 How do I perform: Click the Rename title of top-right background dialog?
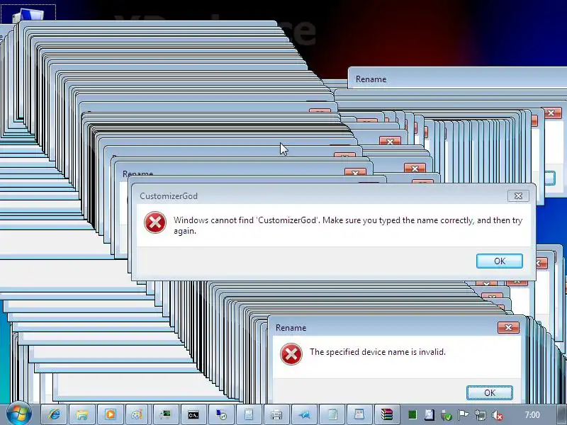click(371, 79)
